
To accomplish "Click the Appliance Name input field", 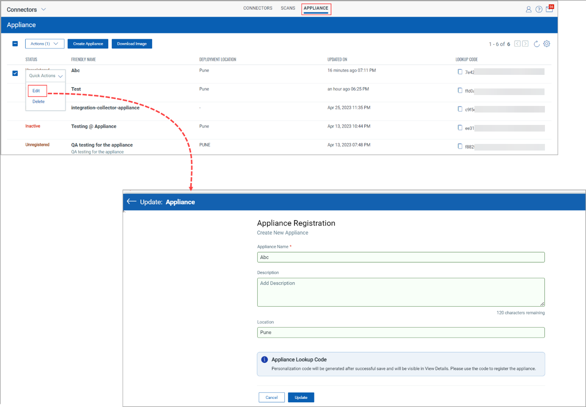I will click(x=401, y=257).
